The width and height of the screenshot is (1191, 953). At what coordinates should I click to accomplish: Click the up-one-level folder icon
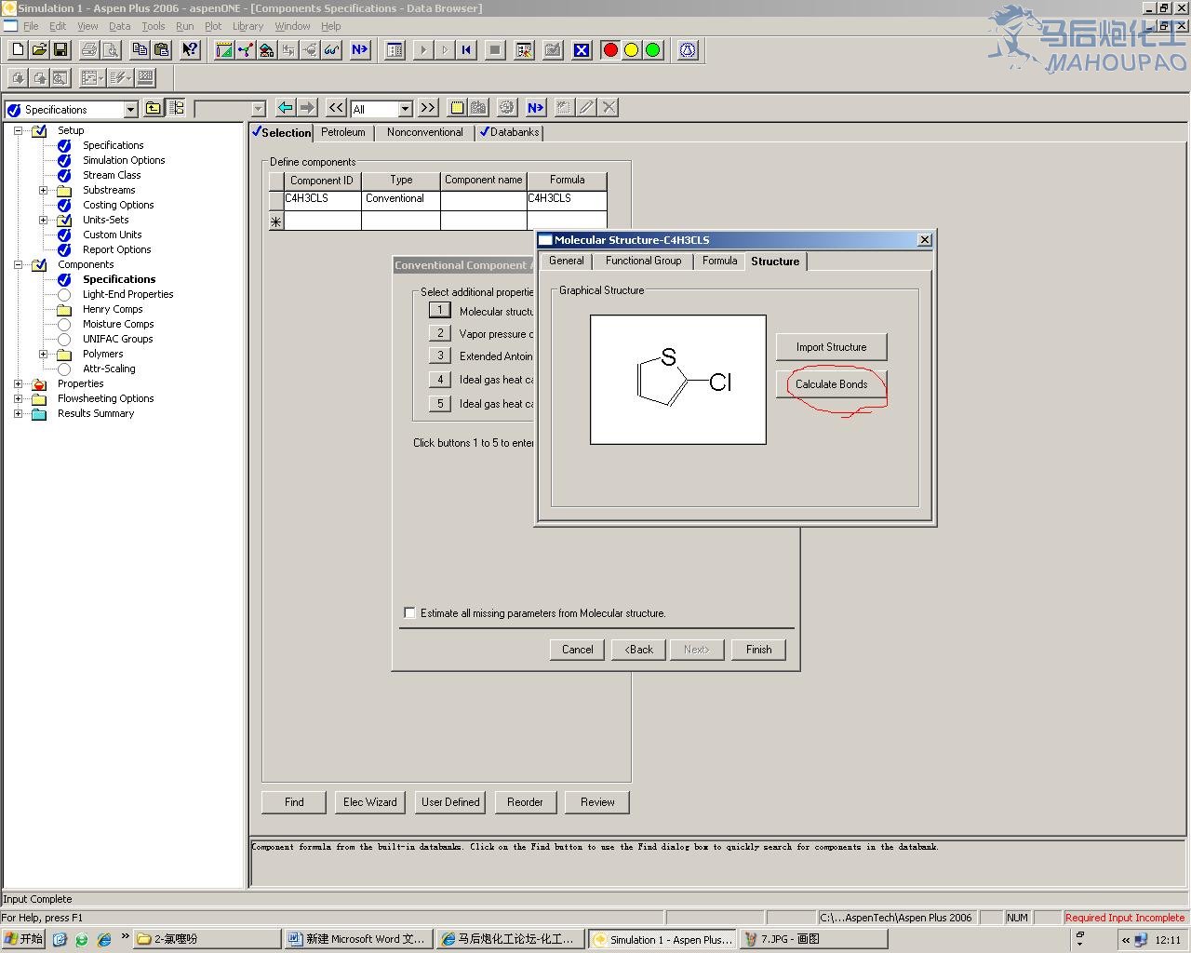coord(154,108)
